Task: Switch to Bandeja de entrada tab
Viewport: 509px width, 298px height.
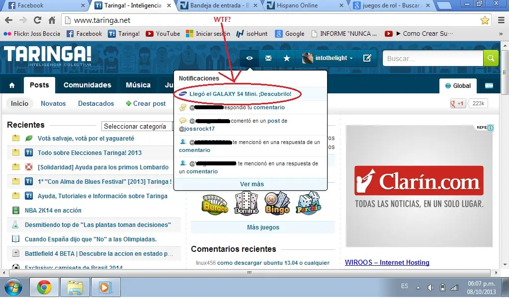Action: [219, 5]
